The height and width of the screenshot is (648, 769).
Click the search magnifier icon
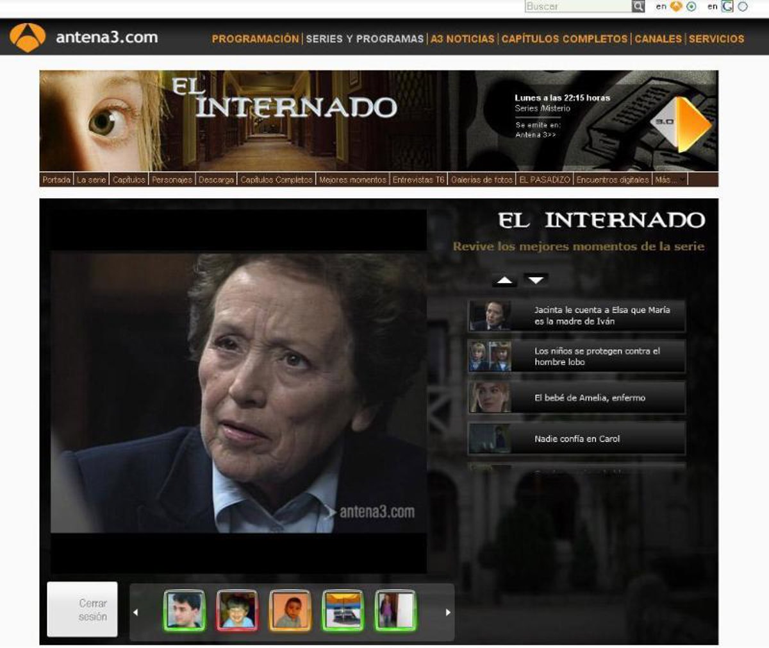click(x=638, y=6)
